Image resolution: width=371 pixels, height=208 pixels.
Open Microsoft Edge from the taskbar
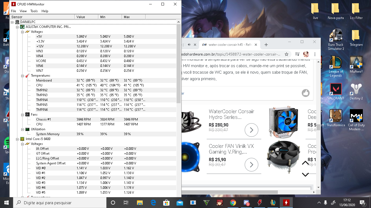click(x=153, y=203)
